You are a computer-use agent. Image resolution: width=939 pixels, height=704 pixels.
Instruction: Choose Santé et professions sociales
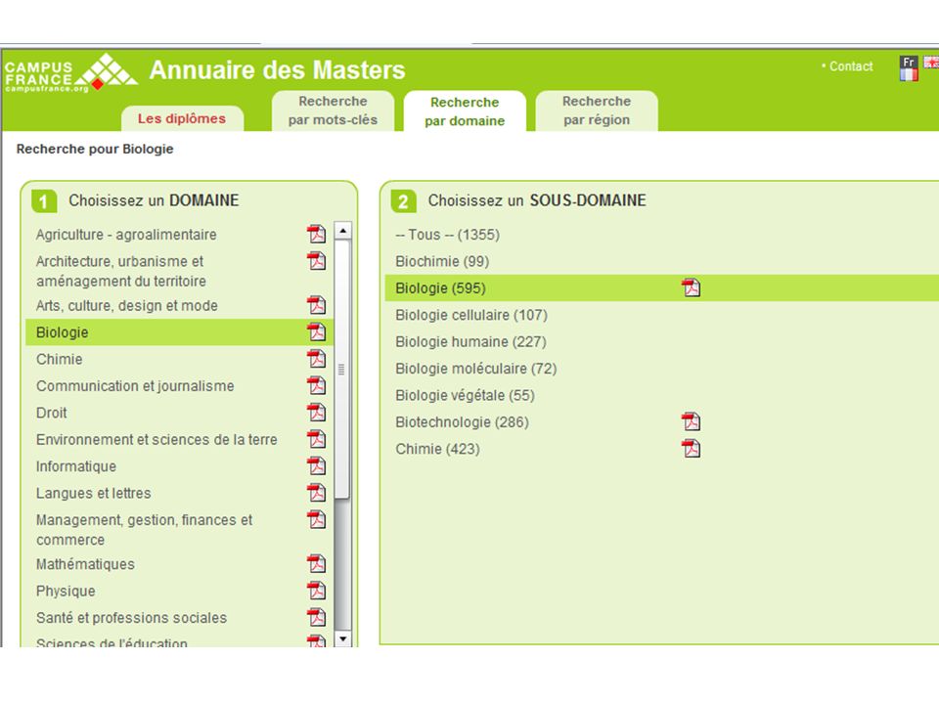(x=131, y=618)
